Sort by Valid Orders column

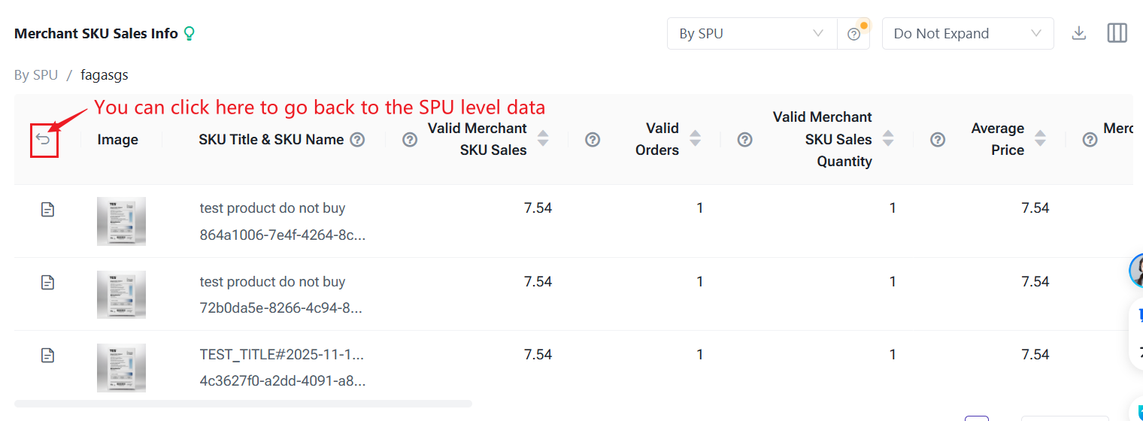(696, 139)
